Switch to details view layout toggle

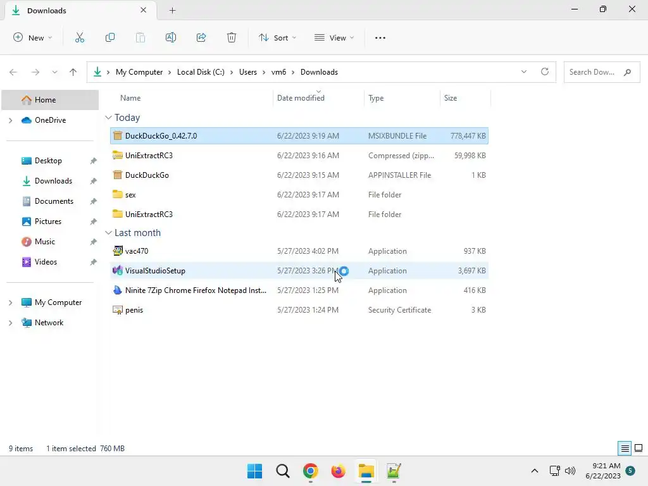click(x=625, y=448)
